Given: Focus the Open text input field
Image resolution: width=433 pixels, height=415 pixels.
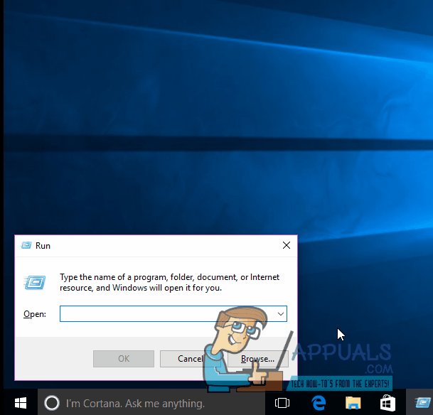Looking at the screenshot, I should pyautogui.click(x=173, y=313).
